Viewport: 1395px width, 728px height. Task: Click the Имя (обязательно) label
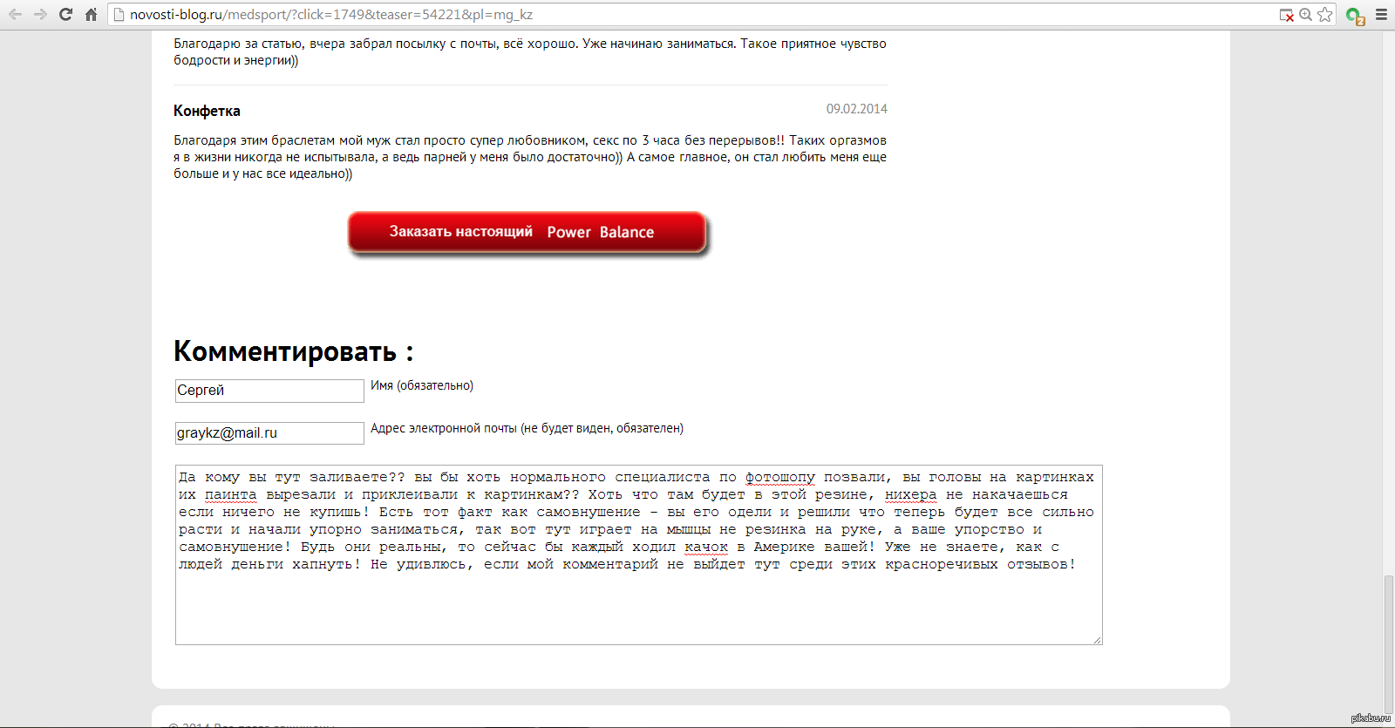[x=422, y=385]
